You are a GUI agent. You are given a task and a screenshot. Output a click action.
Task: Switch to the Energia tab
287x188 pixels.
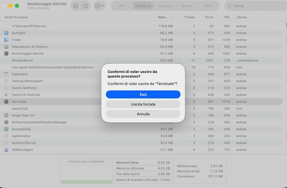point(165,6)
